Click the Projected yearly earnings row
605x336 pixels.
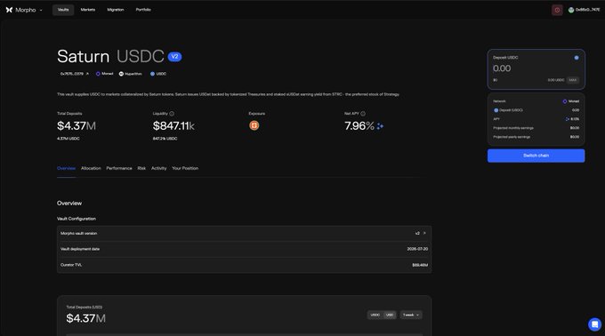(536, 137)
